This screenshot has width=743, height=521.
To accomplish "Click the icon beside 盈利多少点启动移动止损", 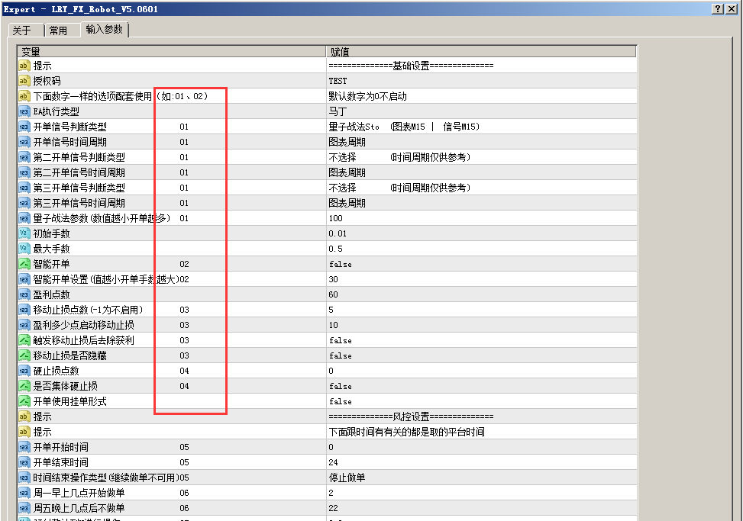I will pos(24,325).
